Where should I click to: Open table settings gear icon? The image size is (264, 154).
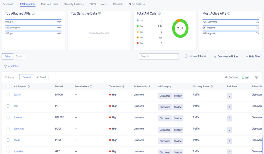click(x=256, y=77)
